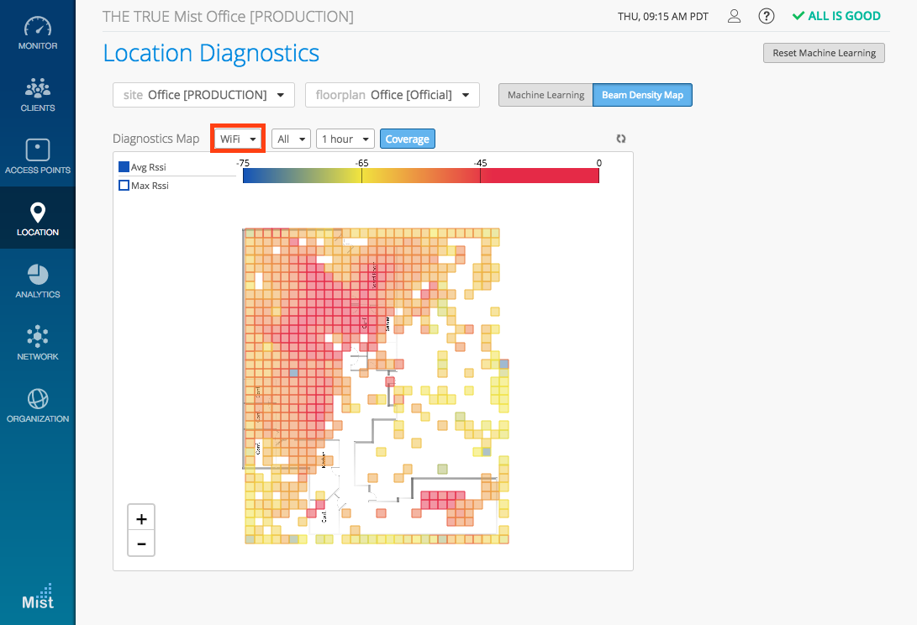Open the 1 hour time range dropdown
917x625 pixels.
coord(345,139)
